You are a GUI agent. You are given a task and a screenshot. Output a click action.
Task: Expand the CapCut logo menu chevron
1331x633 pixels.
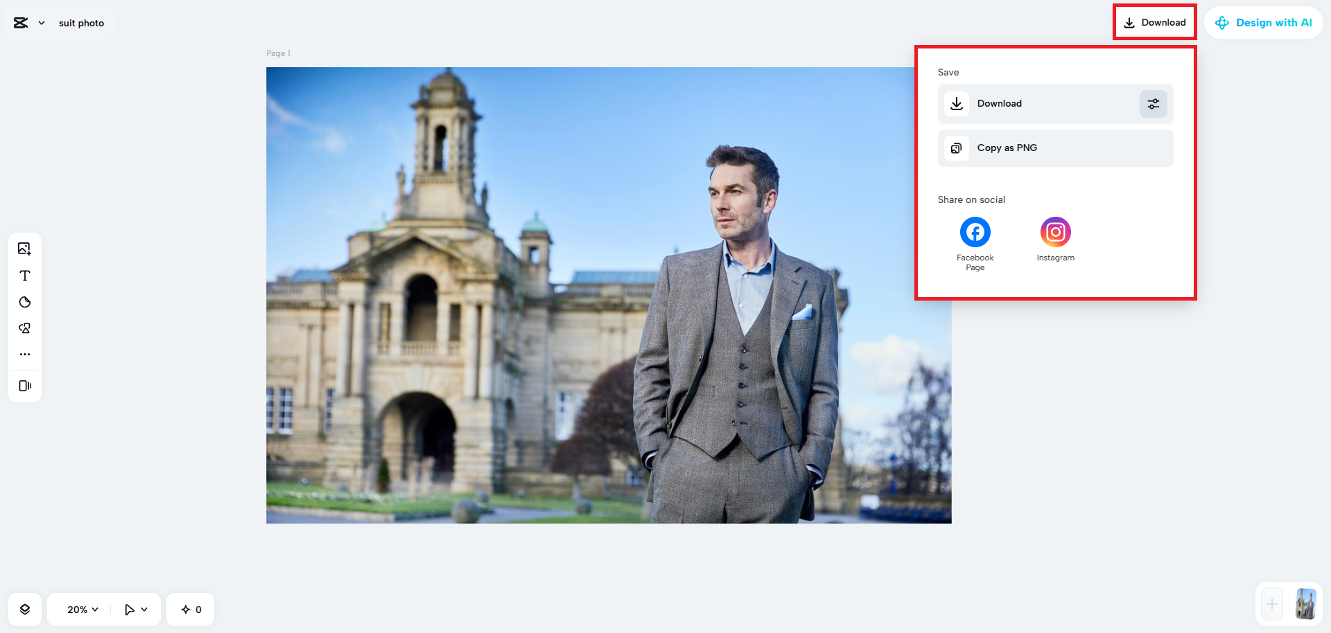[41, 21]
